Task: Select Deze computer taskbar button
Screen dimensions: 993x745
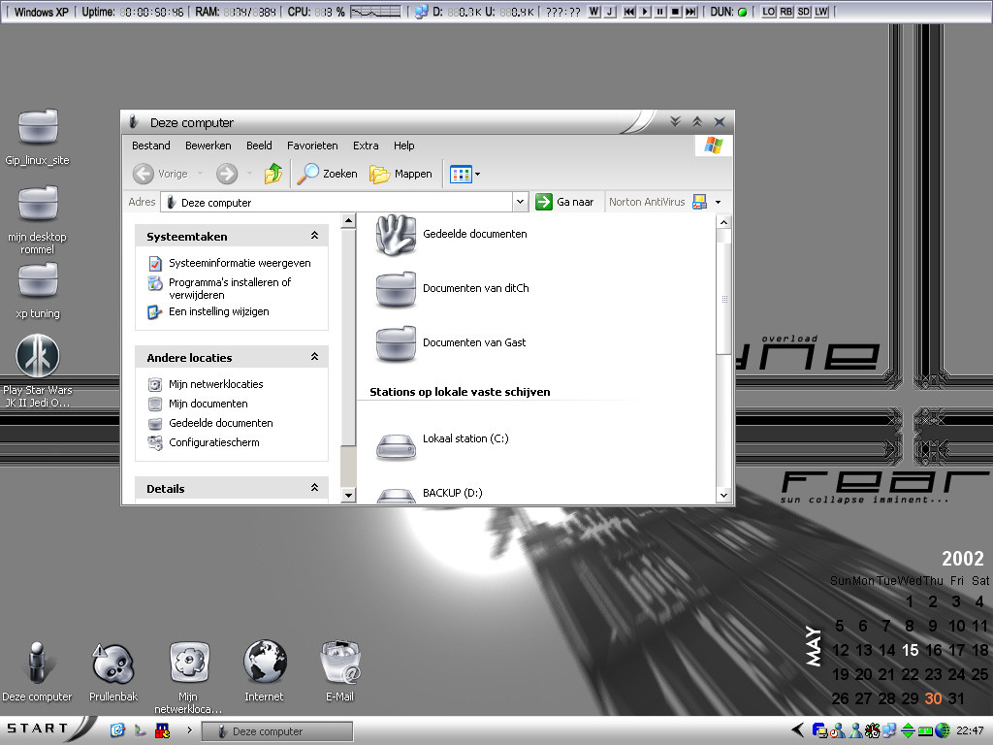Action: click(276, 731)
